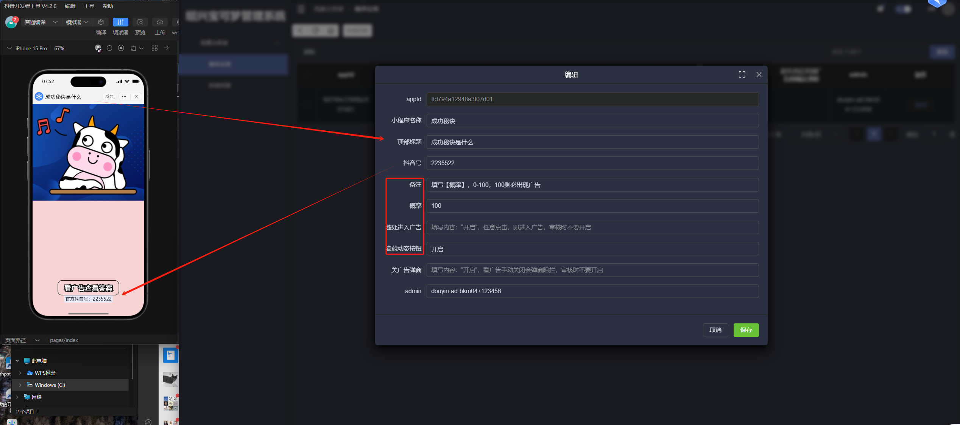960x425 pixels.
Task: Click the 随处进入广告 input field
Action: (x=592, y=227)
